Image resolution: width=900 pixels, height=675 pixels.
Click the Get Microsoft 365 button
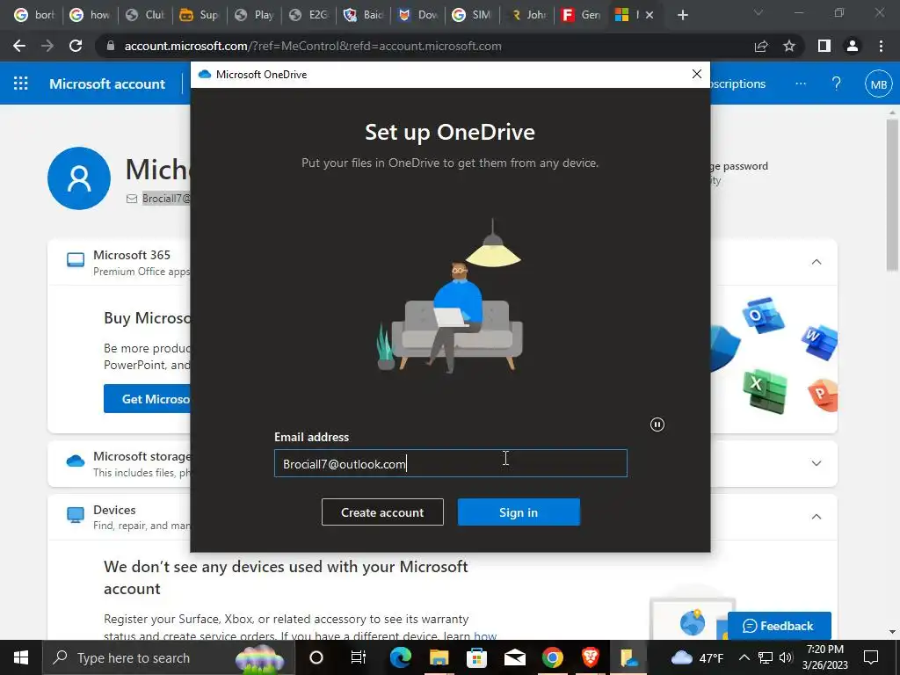147,399
